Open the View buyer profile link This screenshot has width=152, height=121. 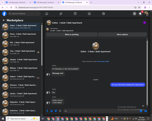pos(103,61)
